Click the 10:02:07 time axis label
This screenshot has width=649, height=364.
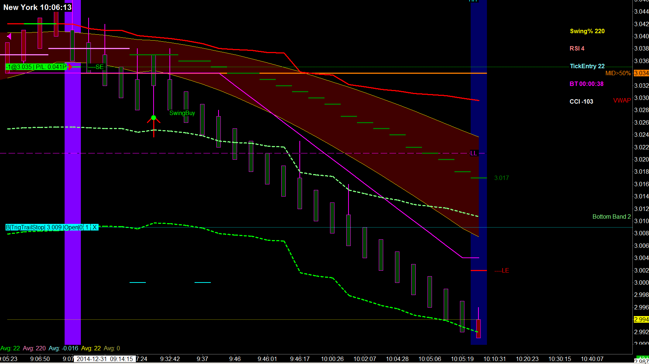click(365, 359)
